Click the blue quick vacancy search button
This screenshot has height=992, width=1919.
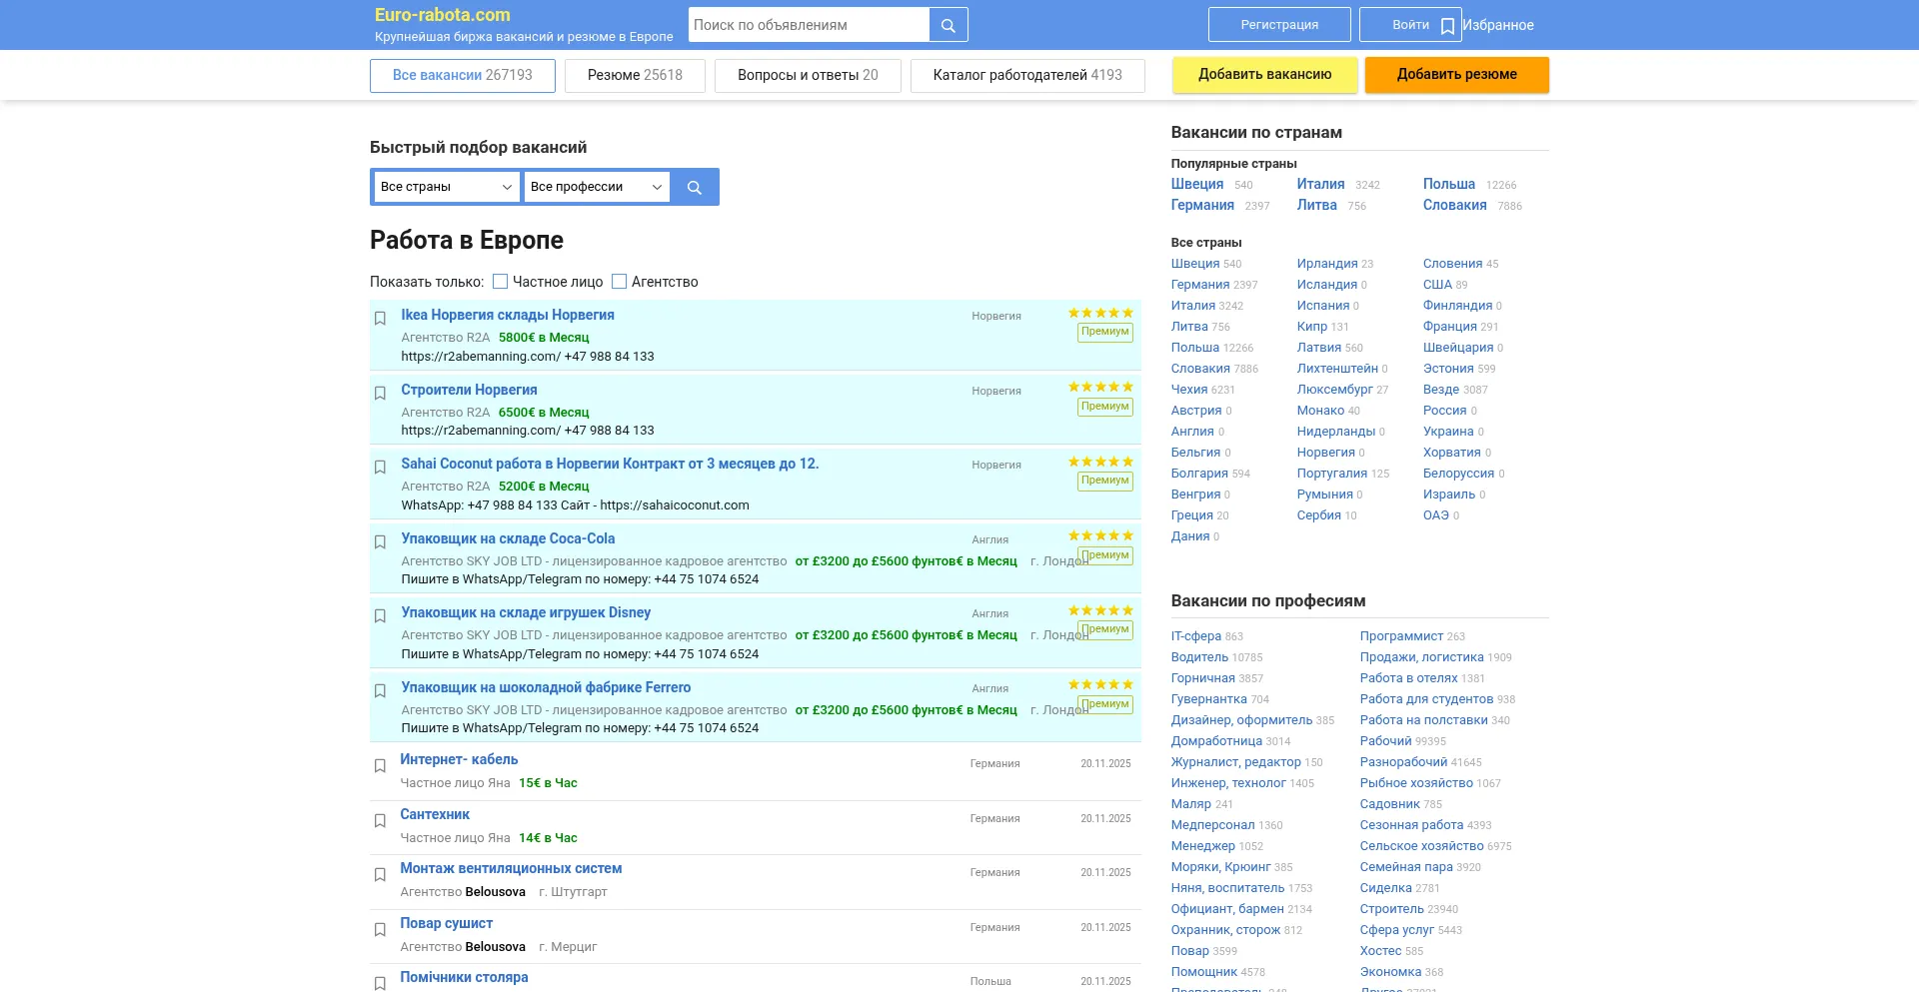pyautogui.click(x=695, y=187)
